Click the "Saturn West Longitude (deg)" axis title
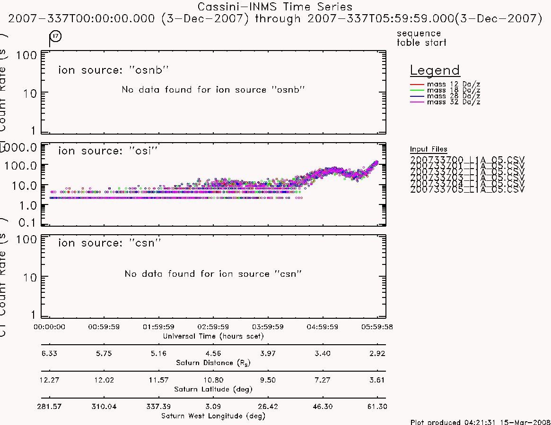The height and width of the screenshot is (425, 551). (x=213, y=416)
